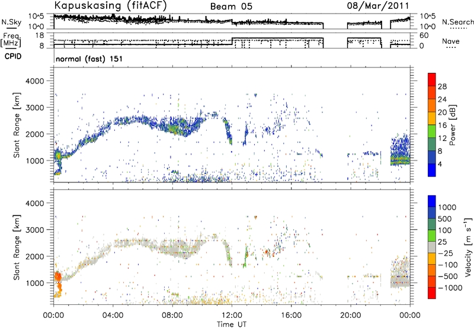Image resolution: width=474 pixels, height=328 pixels.
Task: Click the '60' Nave axis tick
Action: 424,36
